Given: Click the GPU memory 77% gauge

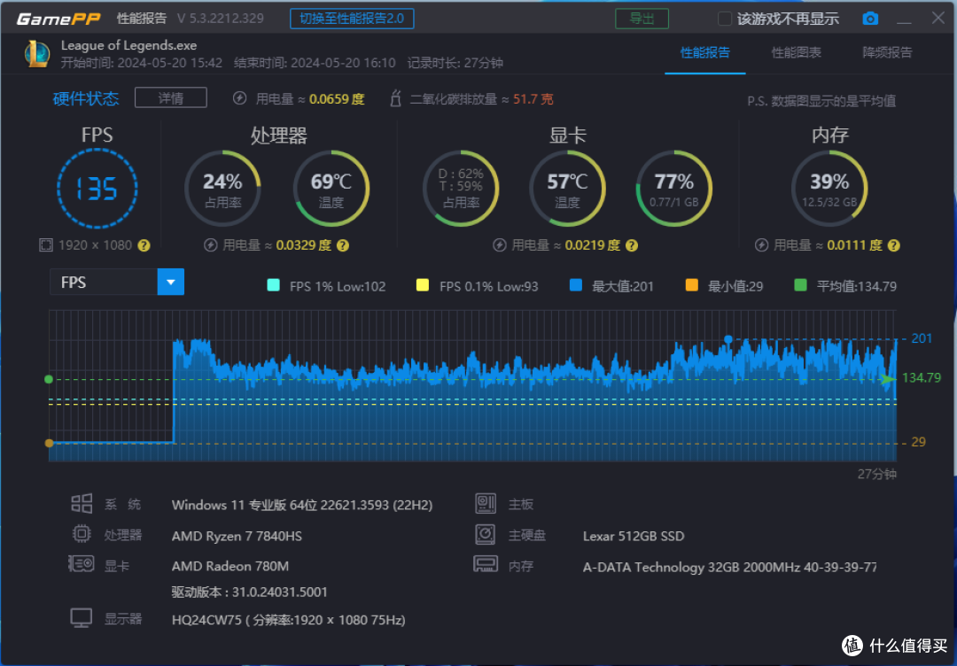Looking at the screenshot, I should [673, 189].
